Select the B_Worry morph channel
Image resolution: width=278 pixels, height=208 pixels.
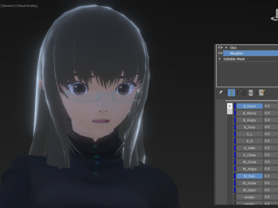point(250,113)
